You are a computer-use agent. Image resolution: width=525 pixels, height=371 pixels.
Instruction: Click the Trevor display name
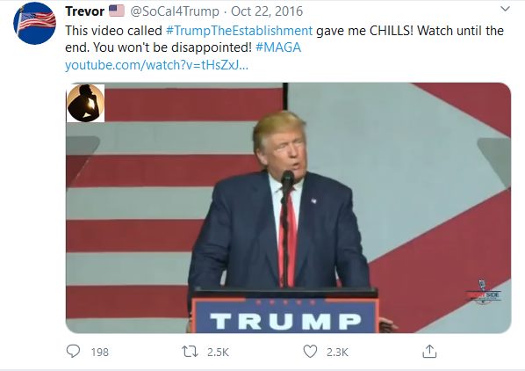[84, 11]
